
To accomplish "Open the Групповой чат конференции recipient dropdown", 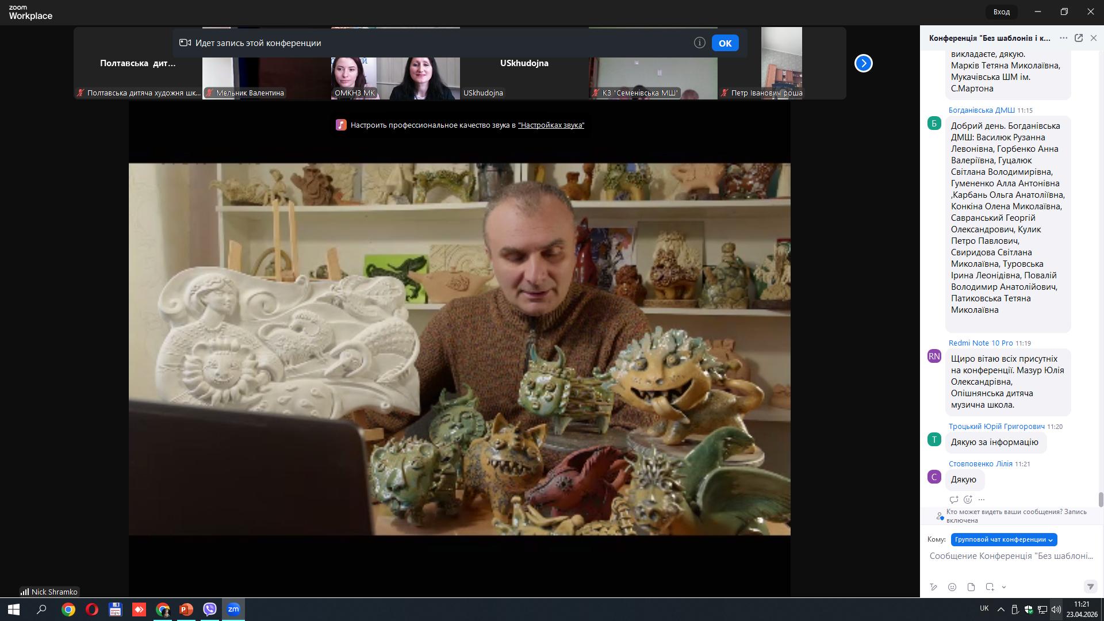I will [x=1003, y=539].
